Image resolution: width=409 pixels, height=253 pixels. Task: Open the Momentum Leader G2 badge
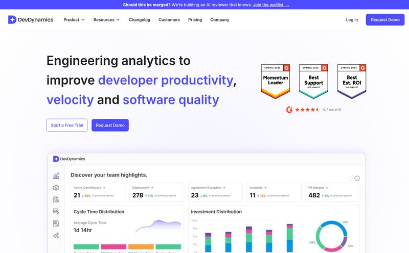click(x=276, y=81)
